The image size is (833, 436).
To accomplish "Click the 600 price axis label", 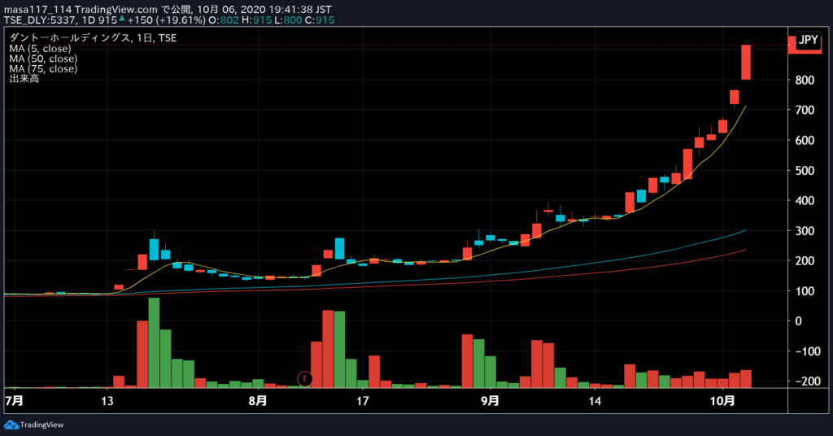I will click(805, 141).
